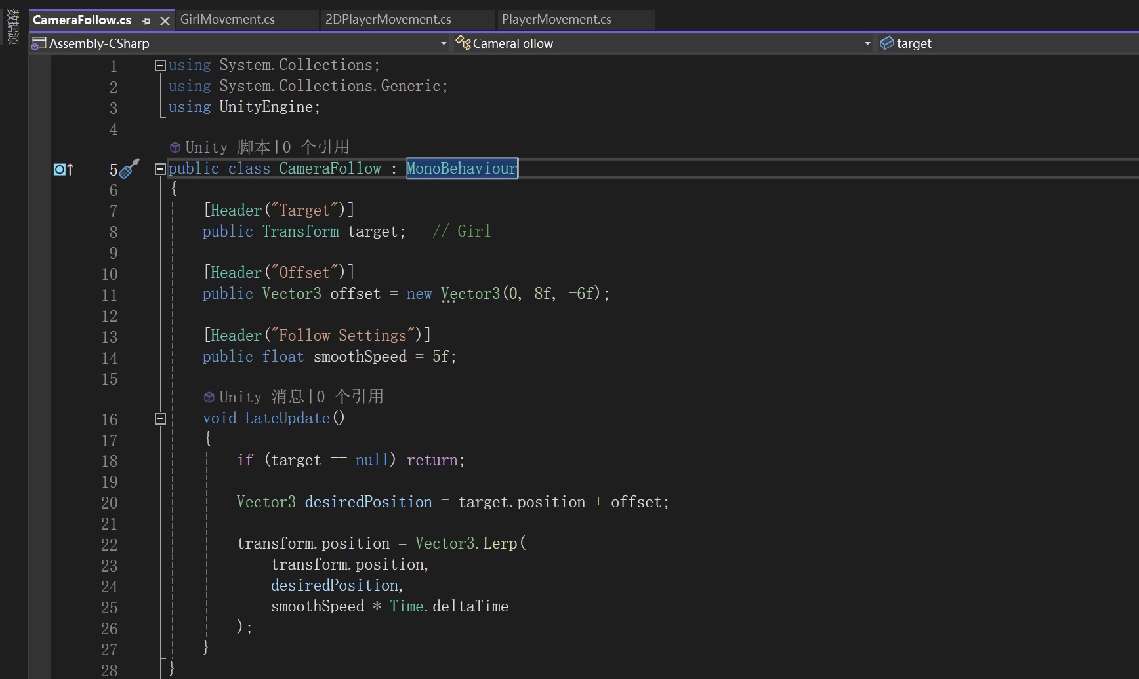Pin the CameraFollow.cs tab
The image size is (1139, 679).
146,21
